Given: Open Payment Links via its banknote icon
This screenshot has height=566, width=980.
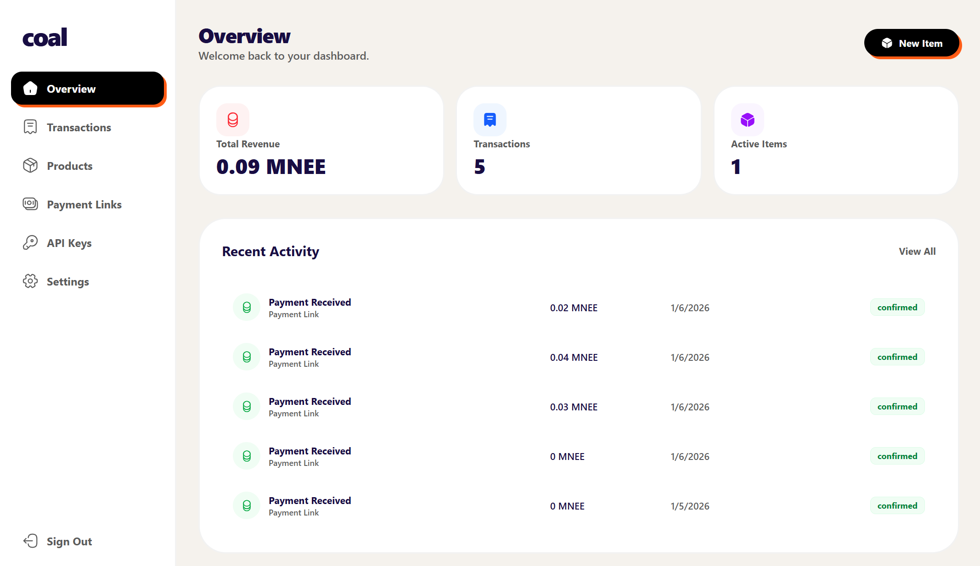Looking at the screenshot, I should (x=30, y=204).
